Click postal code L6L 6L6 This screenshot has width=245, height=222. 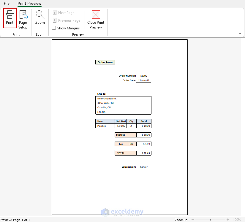(x=101, y=112)
